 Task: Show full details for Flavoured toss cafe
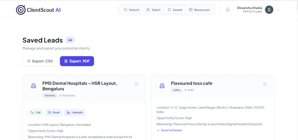tap(169, 130)
